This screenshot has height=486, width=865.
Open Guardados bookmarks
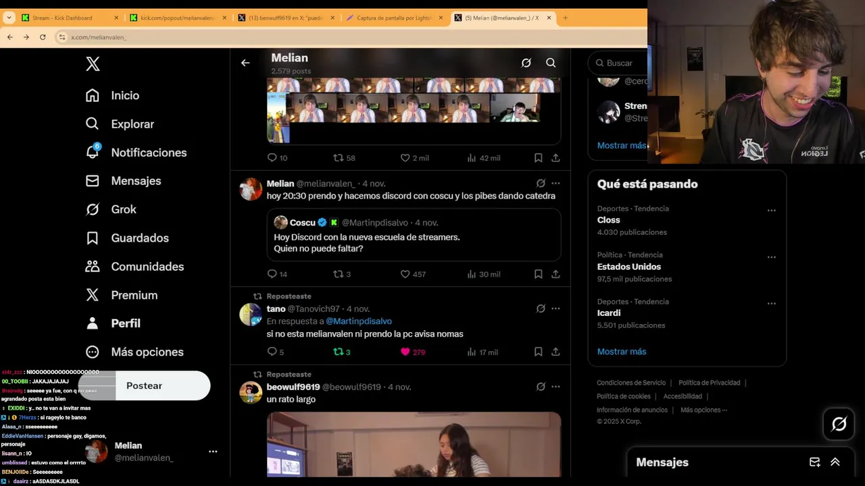[127, 238]
